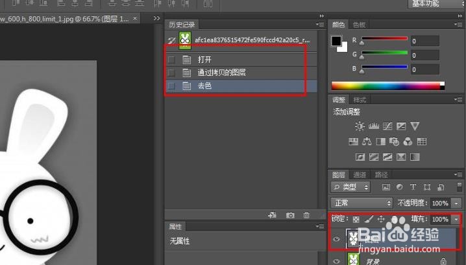
Task: Add a Brightness/Contrast adjustment
Action: tap(360, 126)
